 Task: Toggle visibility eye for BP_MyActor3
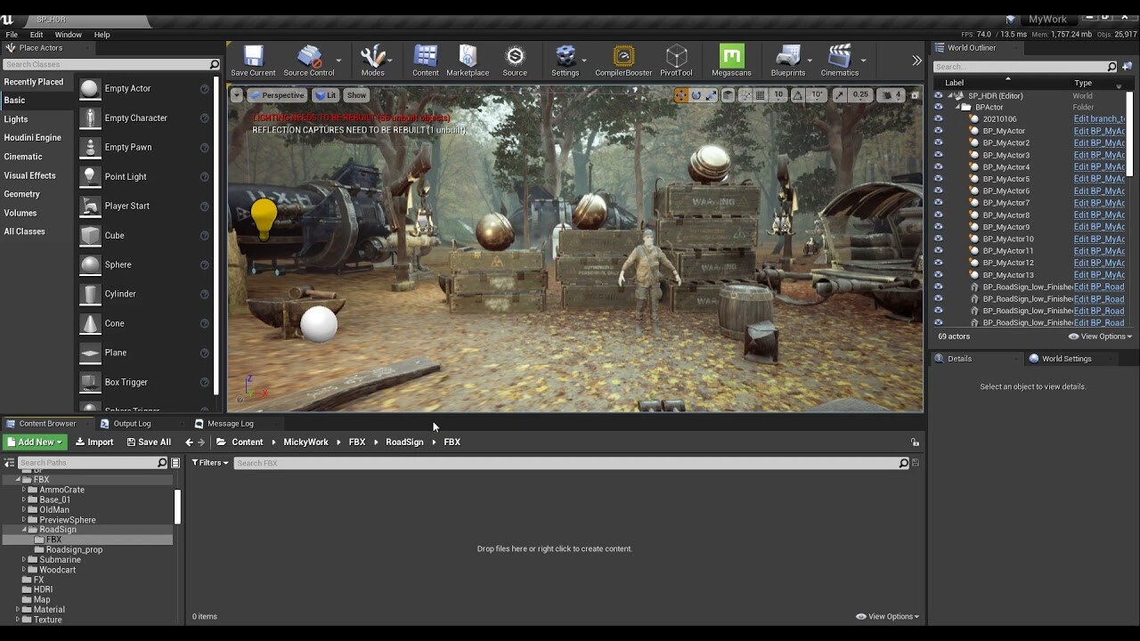pos(938,155)
